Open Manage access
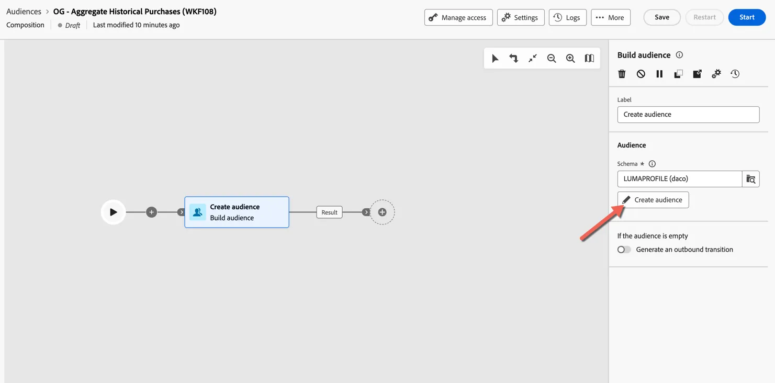This screenshot has width=775, height=383. 458,17
